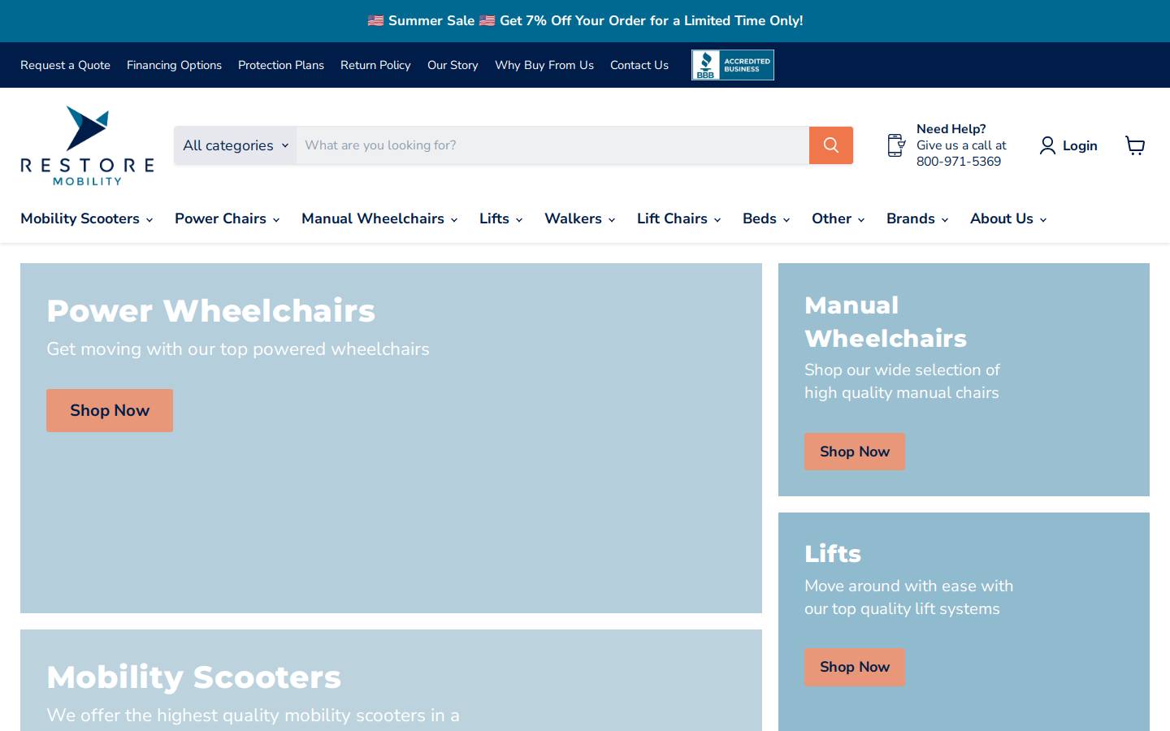This screenshot has width=1170, height=731.
Task: Open Our Story link
Action: point(453,65)
